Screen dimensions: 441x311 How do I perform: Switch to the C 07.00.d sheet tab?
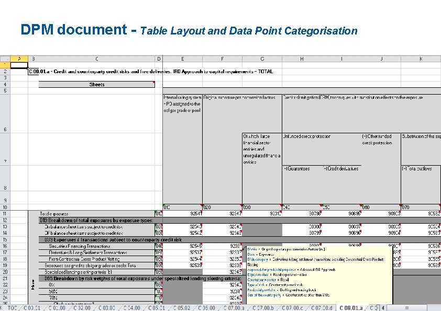coord(322,308)
